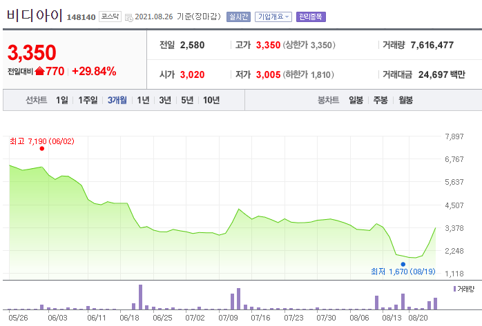Click the 관리종목 badge
This screenshot has height=326, width=482.
pyautogui.click(x=311, y=17)
